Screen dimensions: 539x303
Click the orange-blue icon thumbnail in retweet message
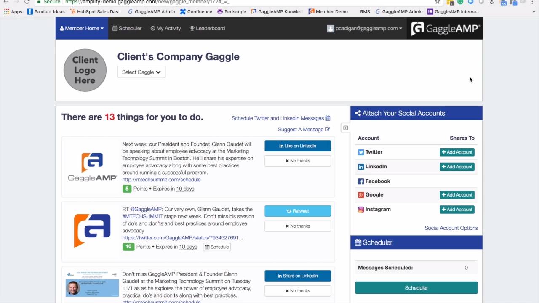(92, 231)
